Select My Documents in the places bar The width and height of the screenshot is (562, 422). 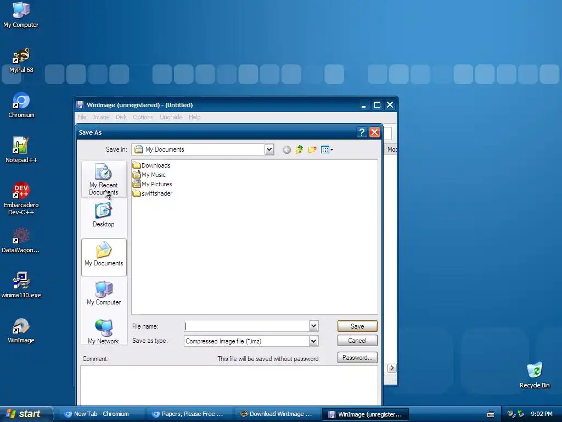pyautogui.click(x=104, y=257)
